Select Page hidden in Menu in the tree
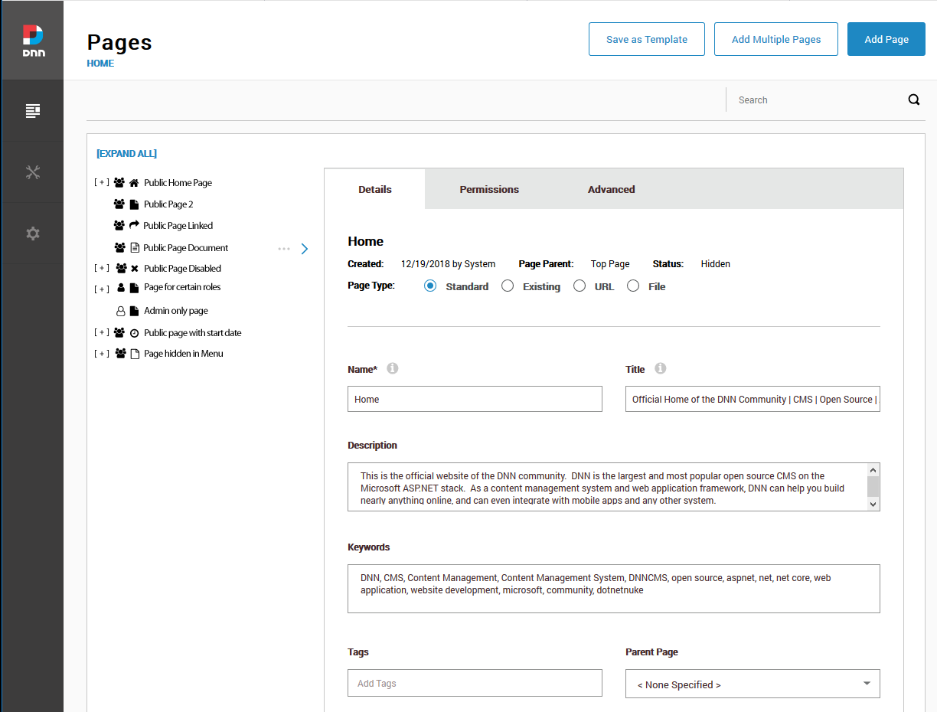This screenshot has width=937, height=712. [184, 354]
